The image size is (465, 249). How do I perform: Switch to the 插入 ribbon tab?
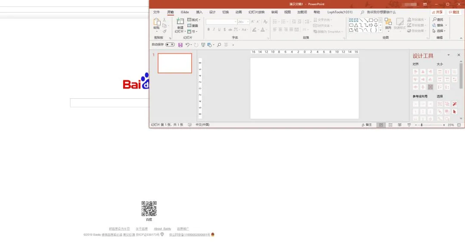coord(199,12)
